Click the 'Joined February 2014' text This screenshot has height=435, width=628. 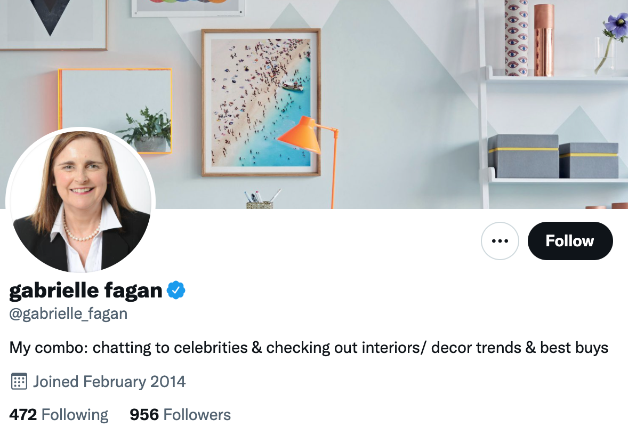[x=109, y=382]
